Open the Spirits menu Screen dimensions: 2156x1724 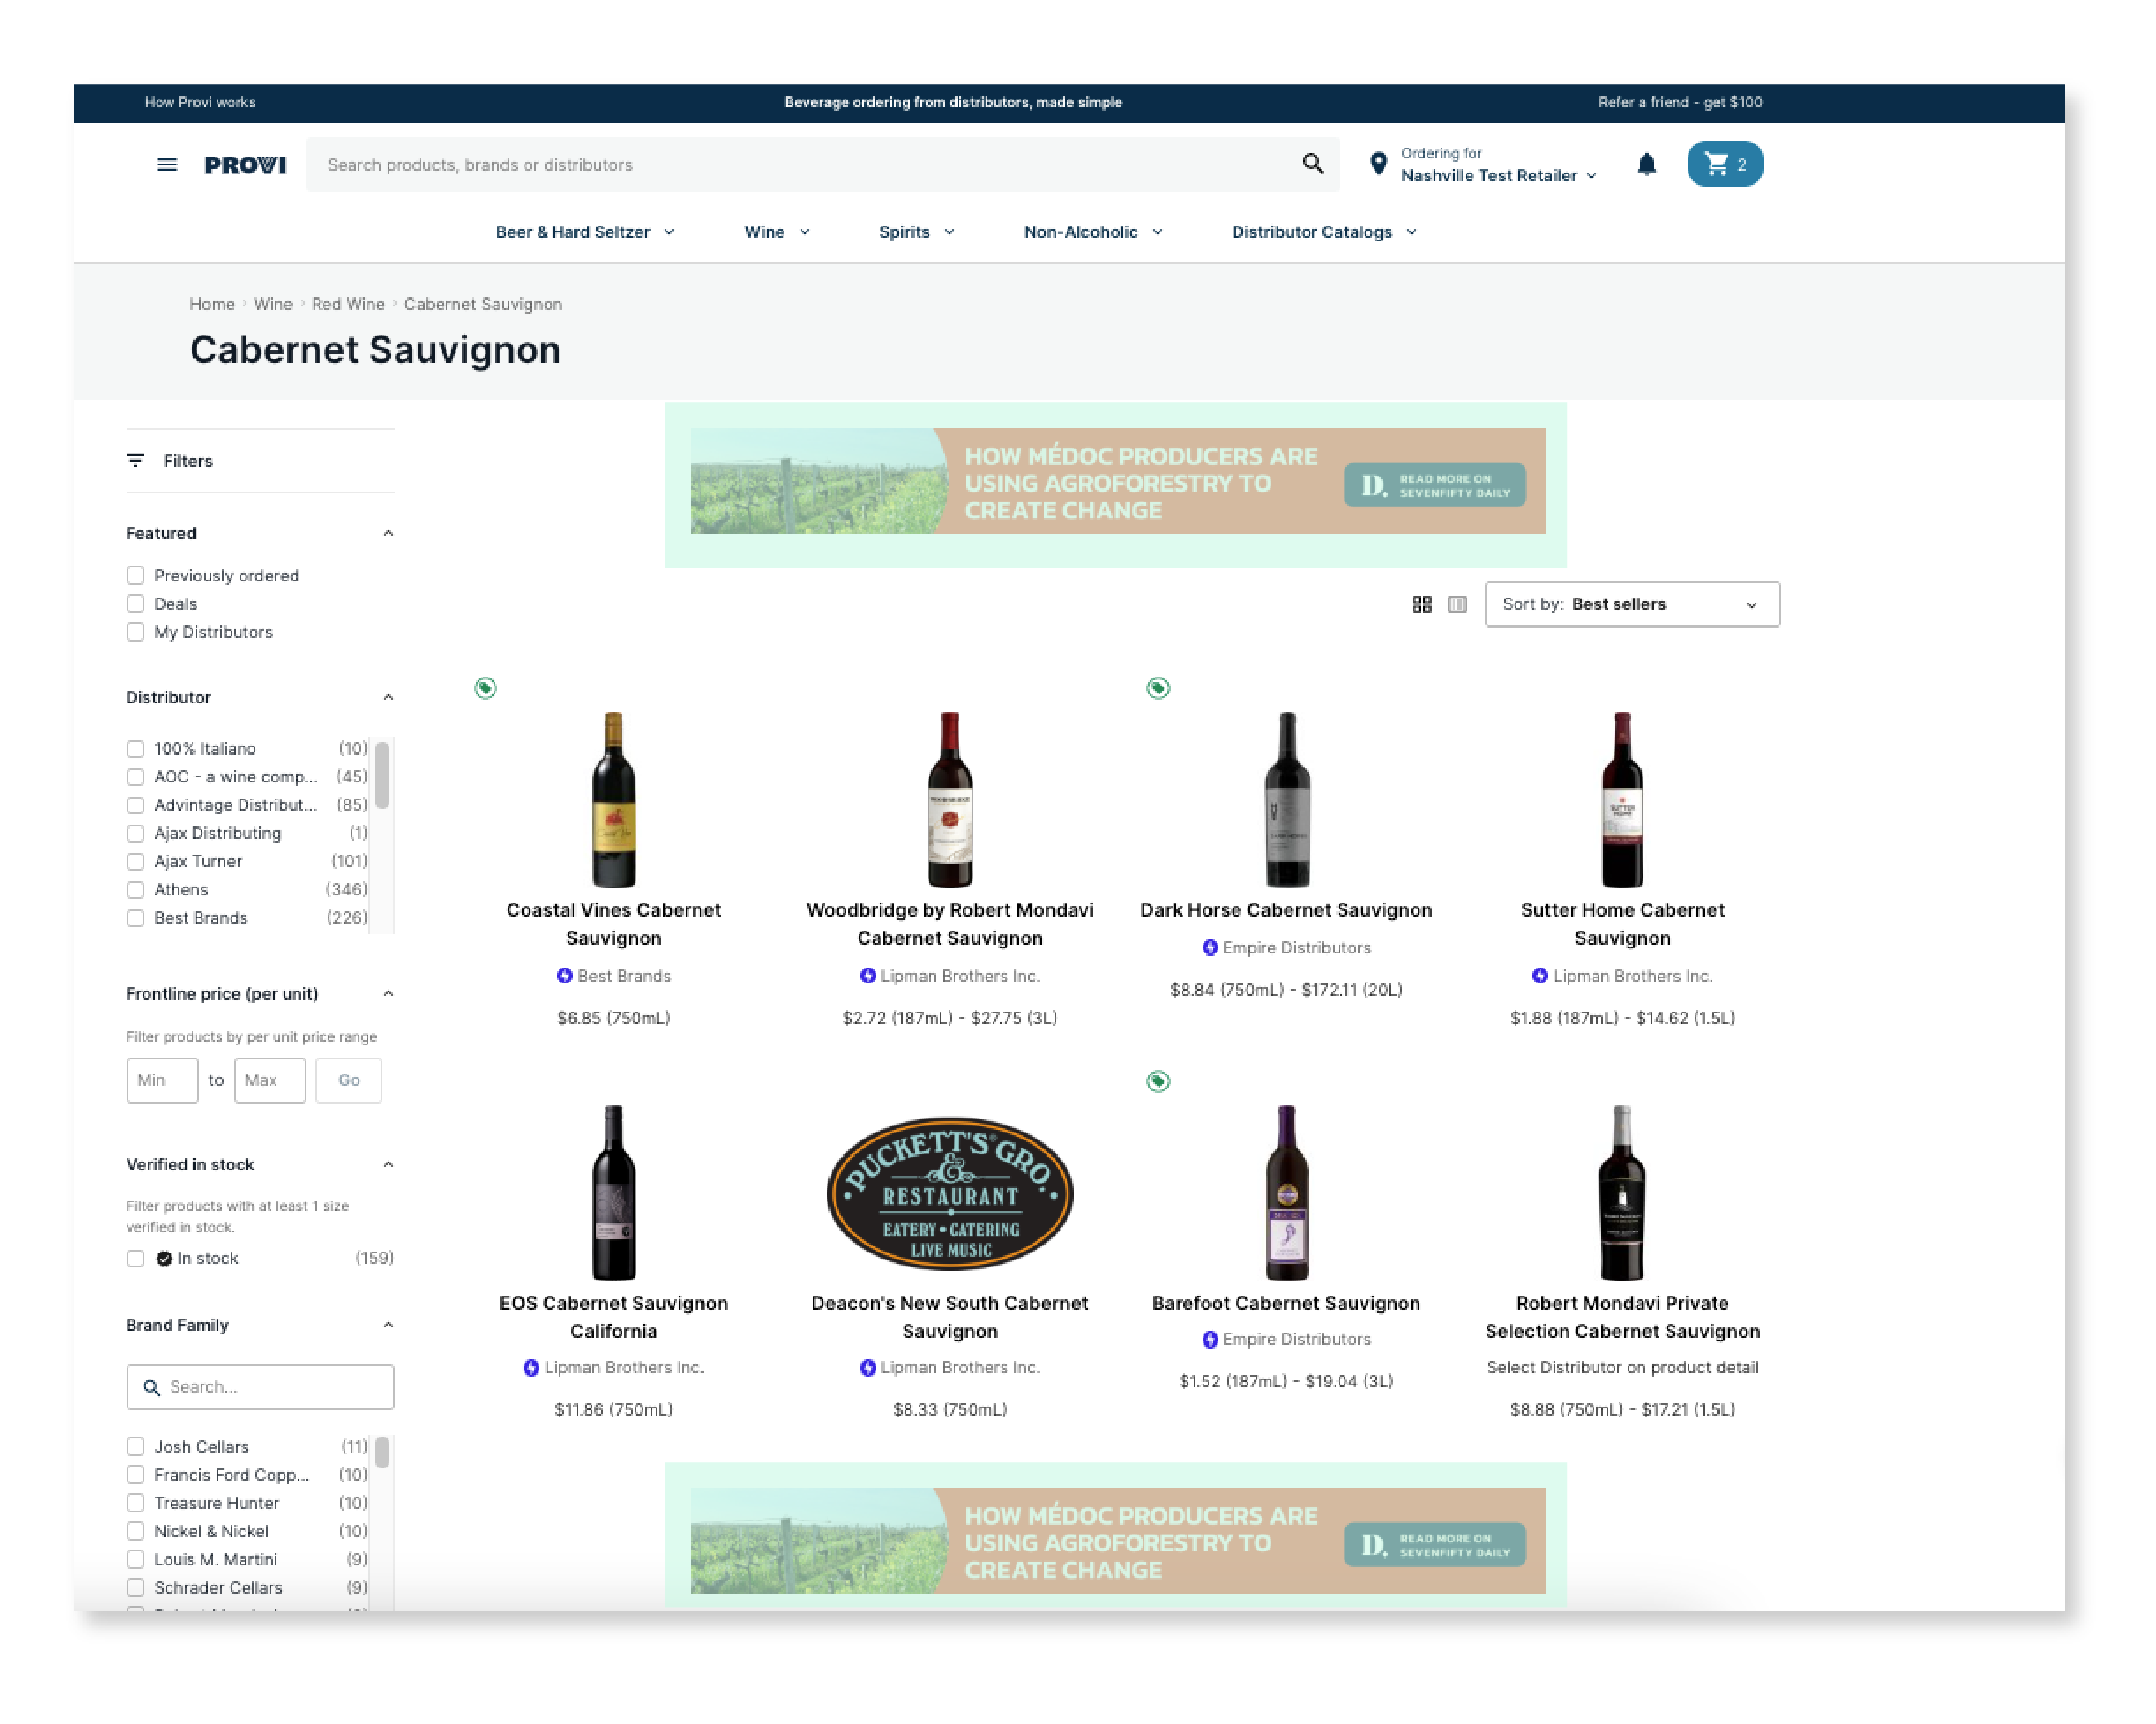[916, 232]
